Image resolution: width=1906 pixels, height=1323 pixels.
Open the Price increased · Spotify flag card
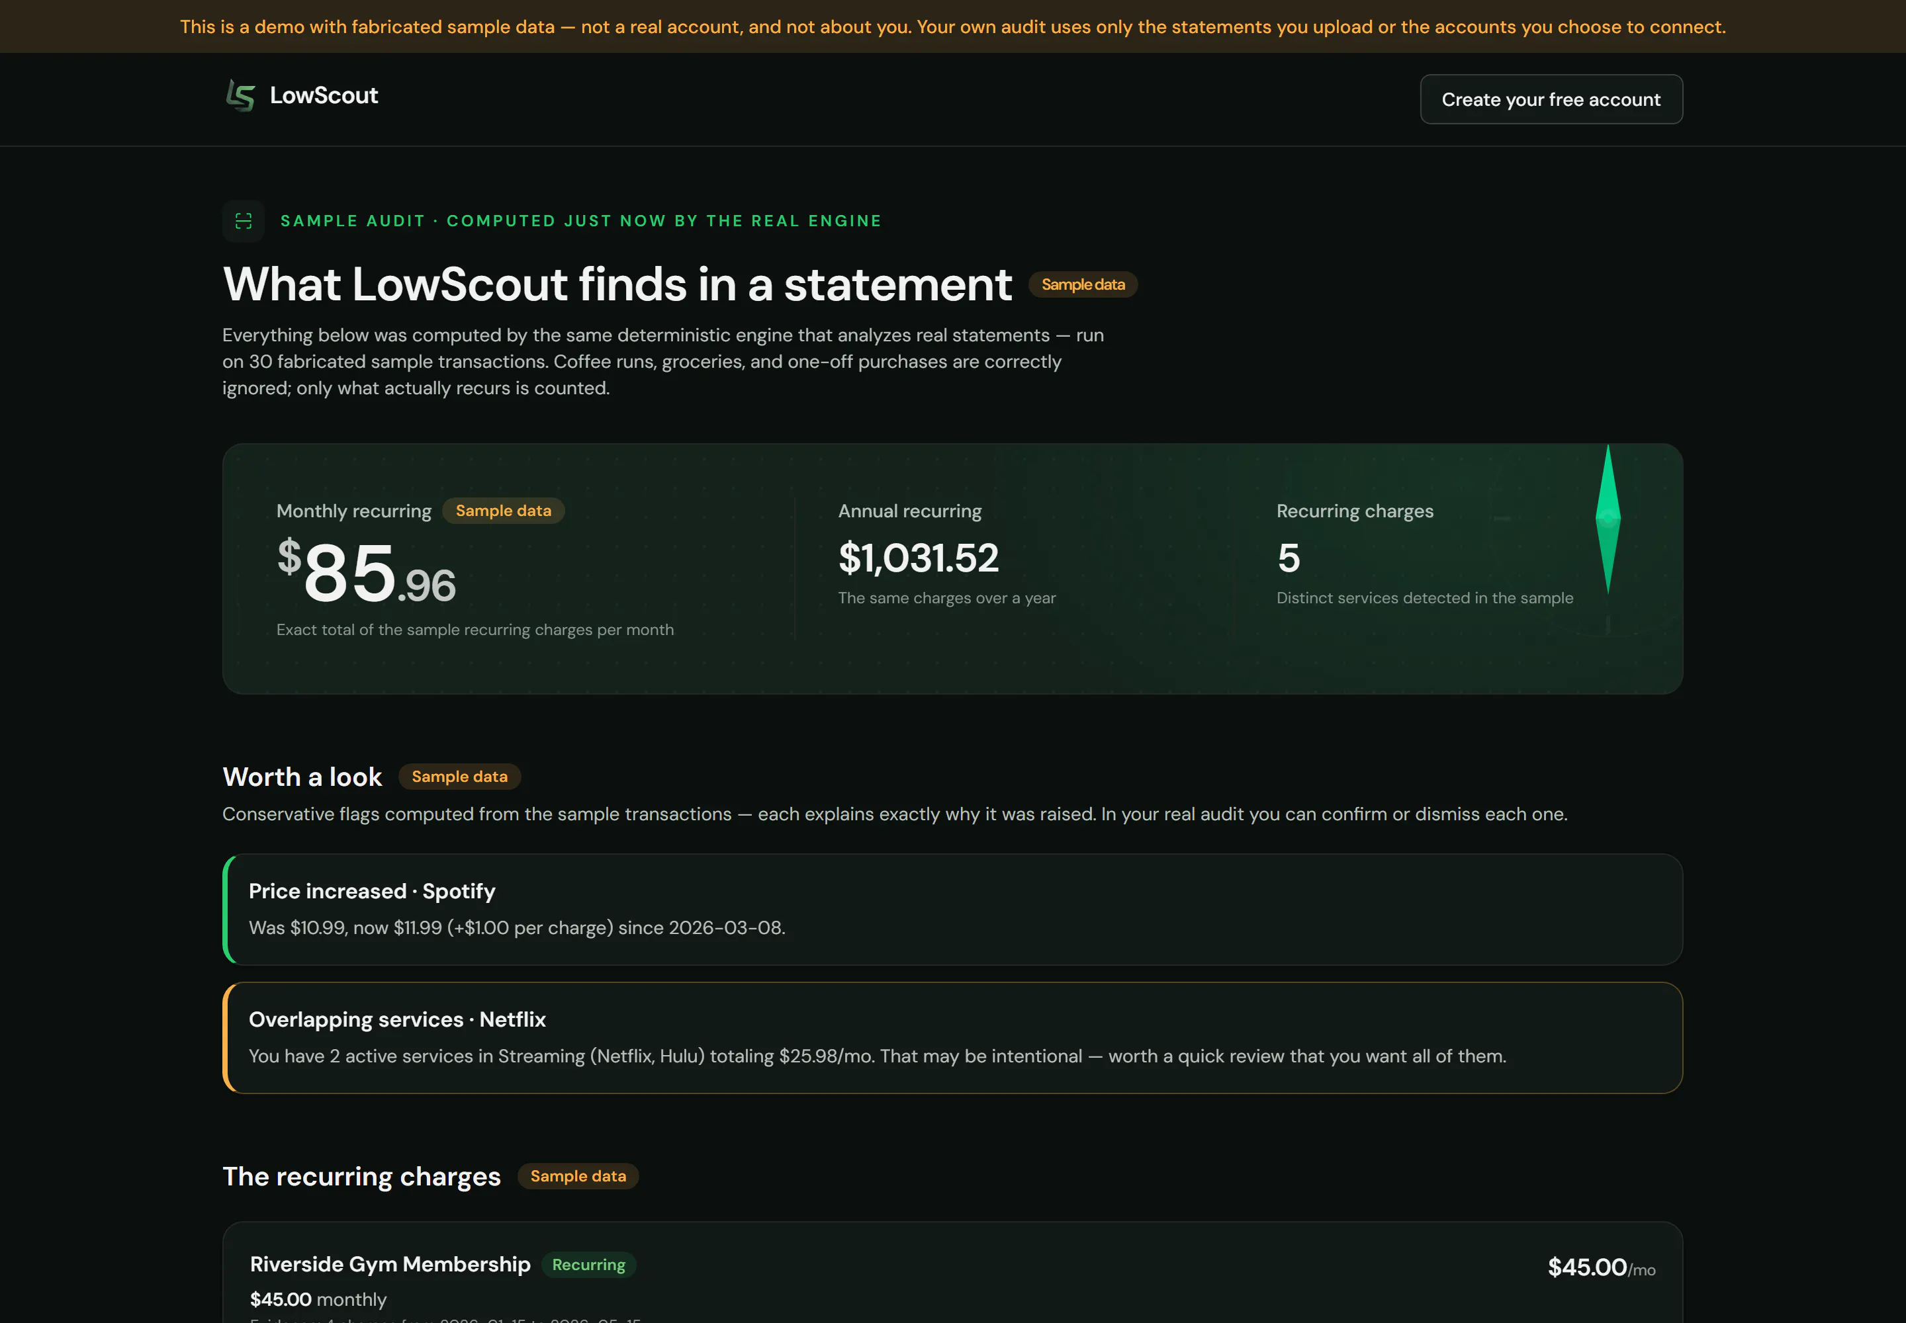pos(952,910)
